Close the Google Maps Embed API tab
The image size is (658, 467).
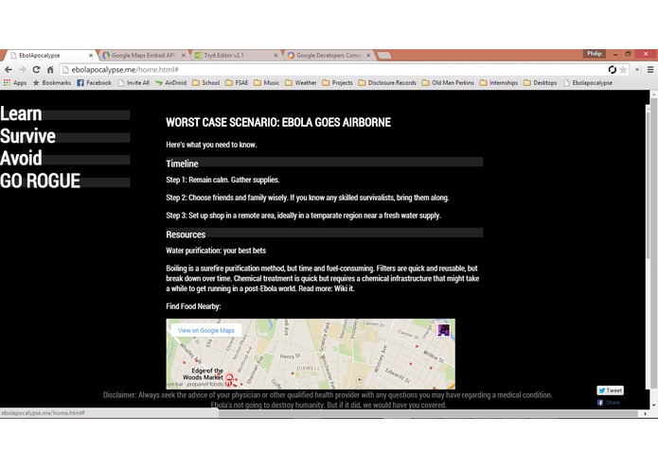184,55
